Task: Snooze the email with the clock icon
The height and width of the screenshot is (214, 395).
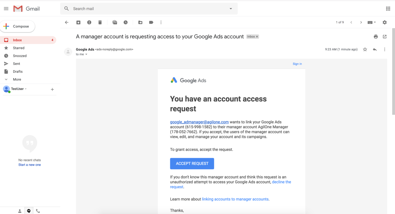Action: (126, 23)
